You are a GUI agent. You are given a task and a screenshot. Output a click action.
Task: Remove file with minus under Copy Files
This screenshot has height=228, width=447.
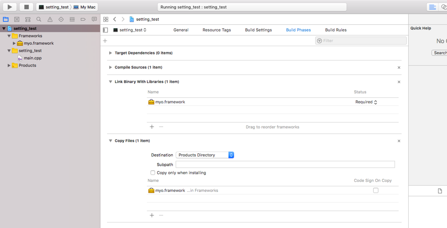click(161, 215)
